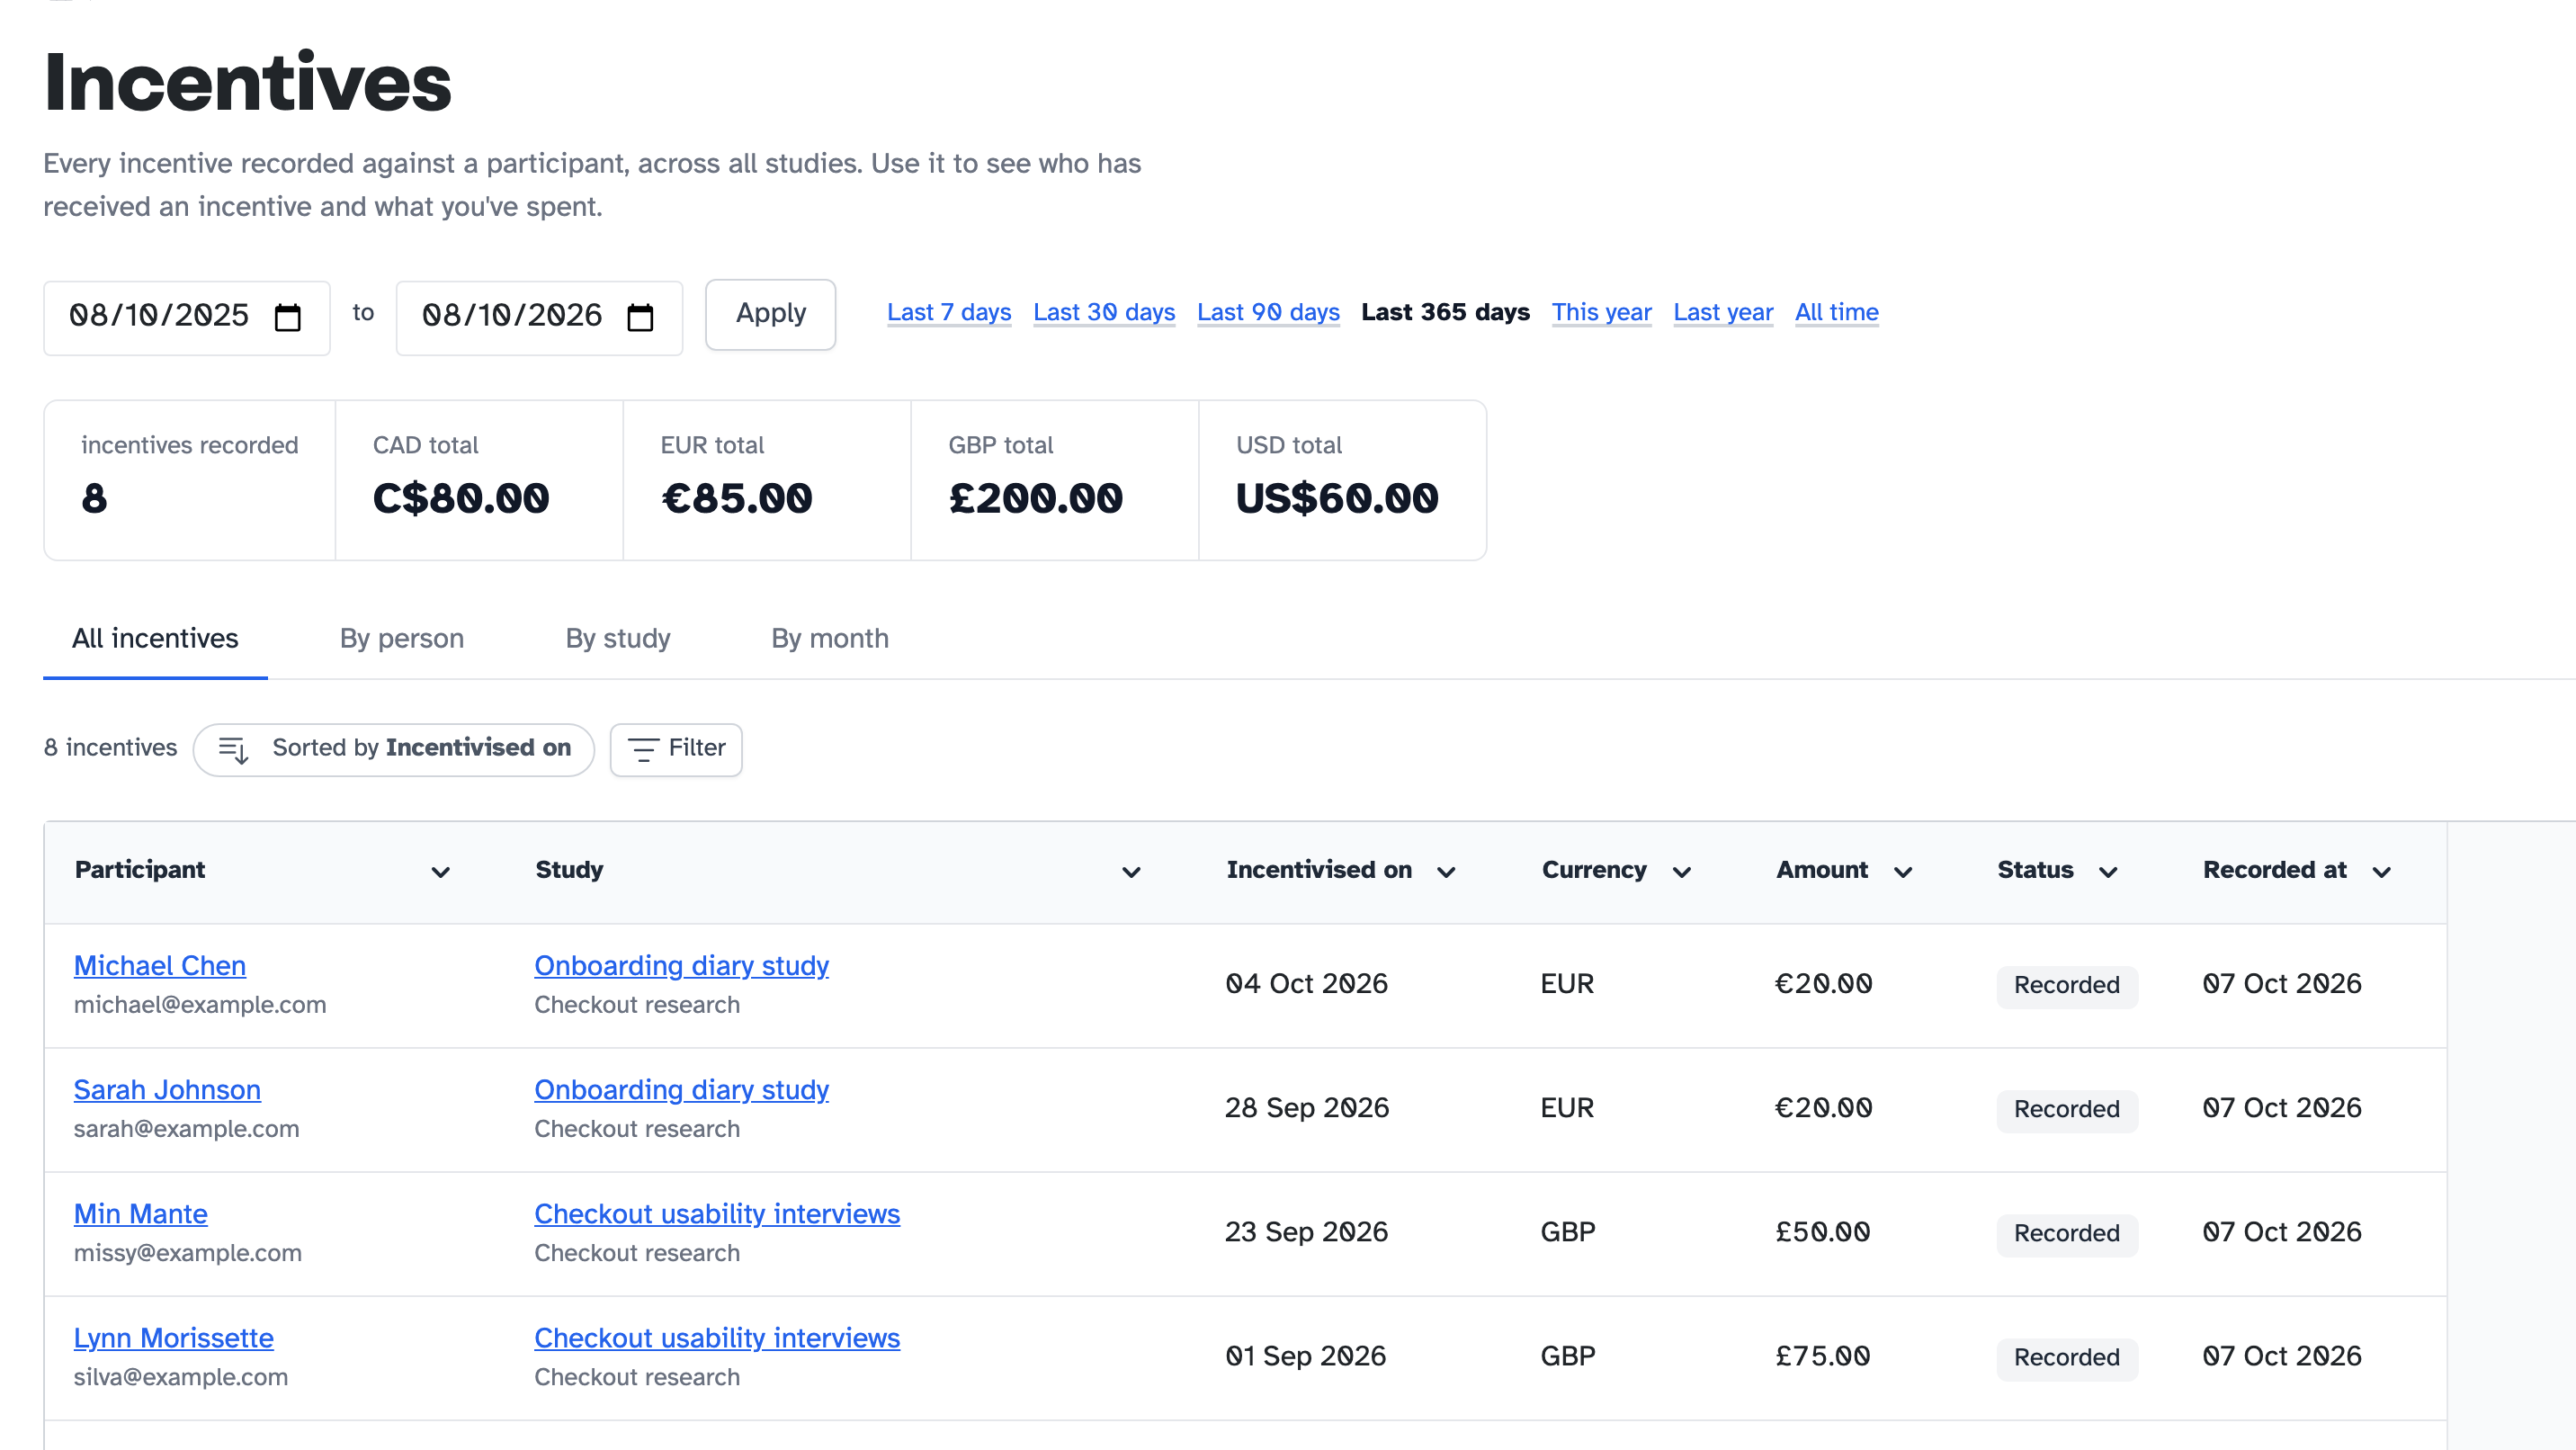
Task: Select Last 30 days range
Action: (x=1104, y=312)
